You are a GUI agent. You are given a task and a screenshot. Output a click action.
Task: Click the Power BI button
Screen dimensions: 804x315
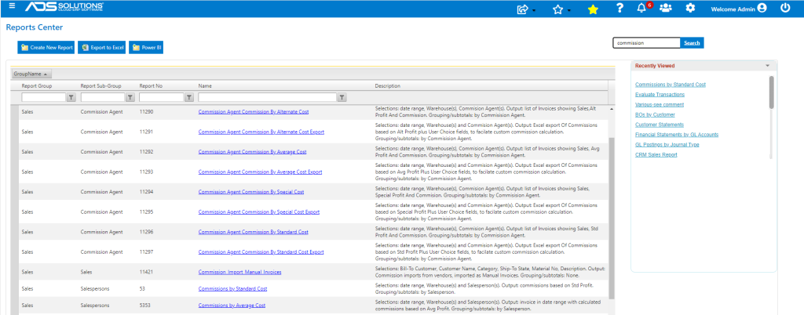pyautogui.click(x=146, y=48)
